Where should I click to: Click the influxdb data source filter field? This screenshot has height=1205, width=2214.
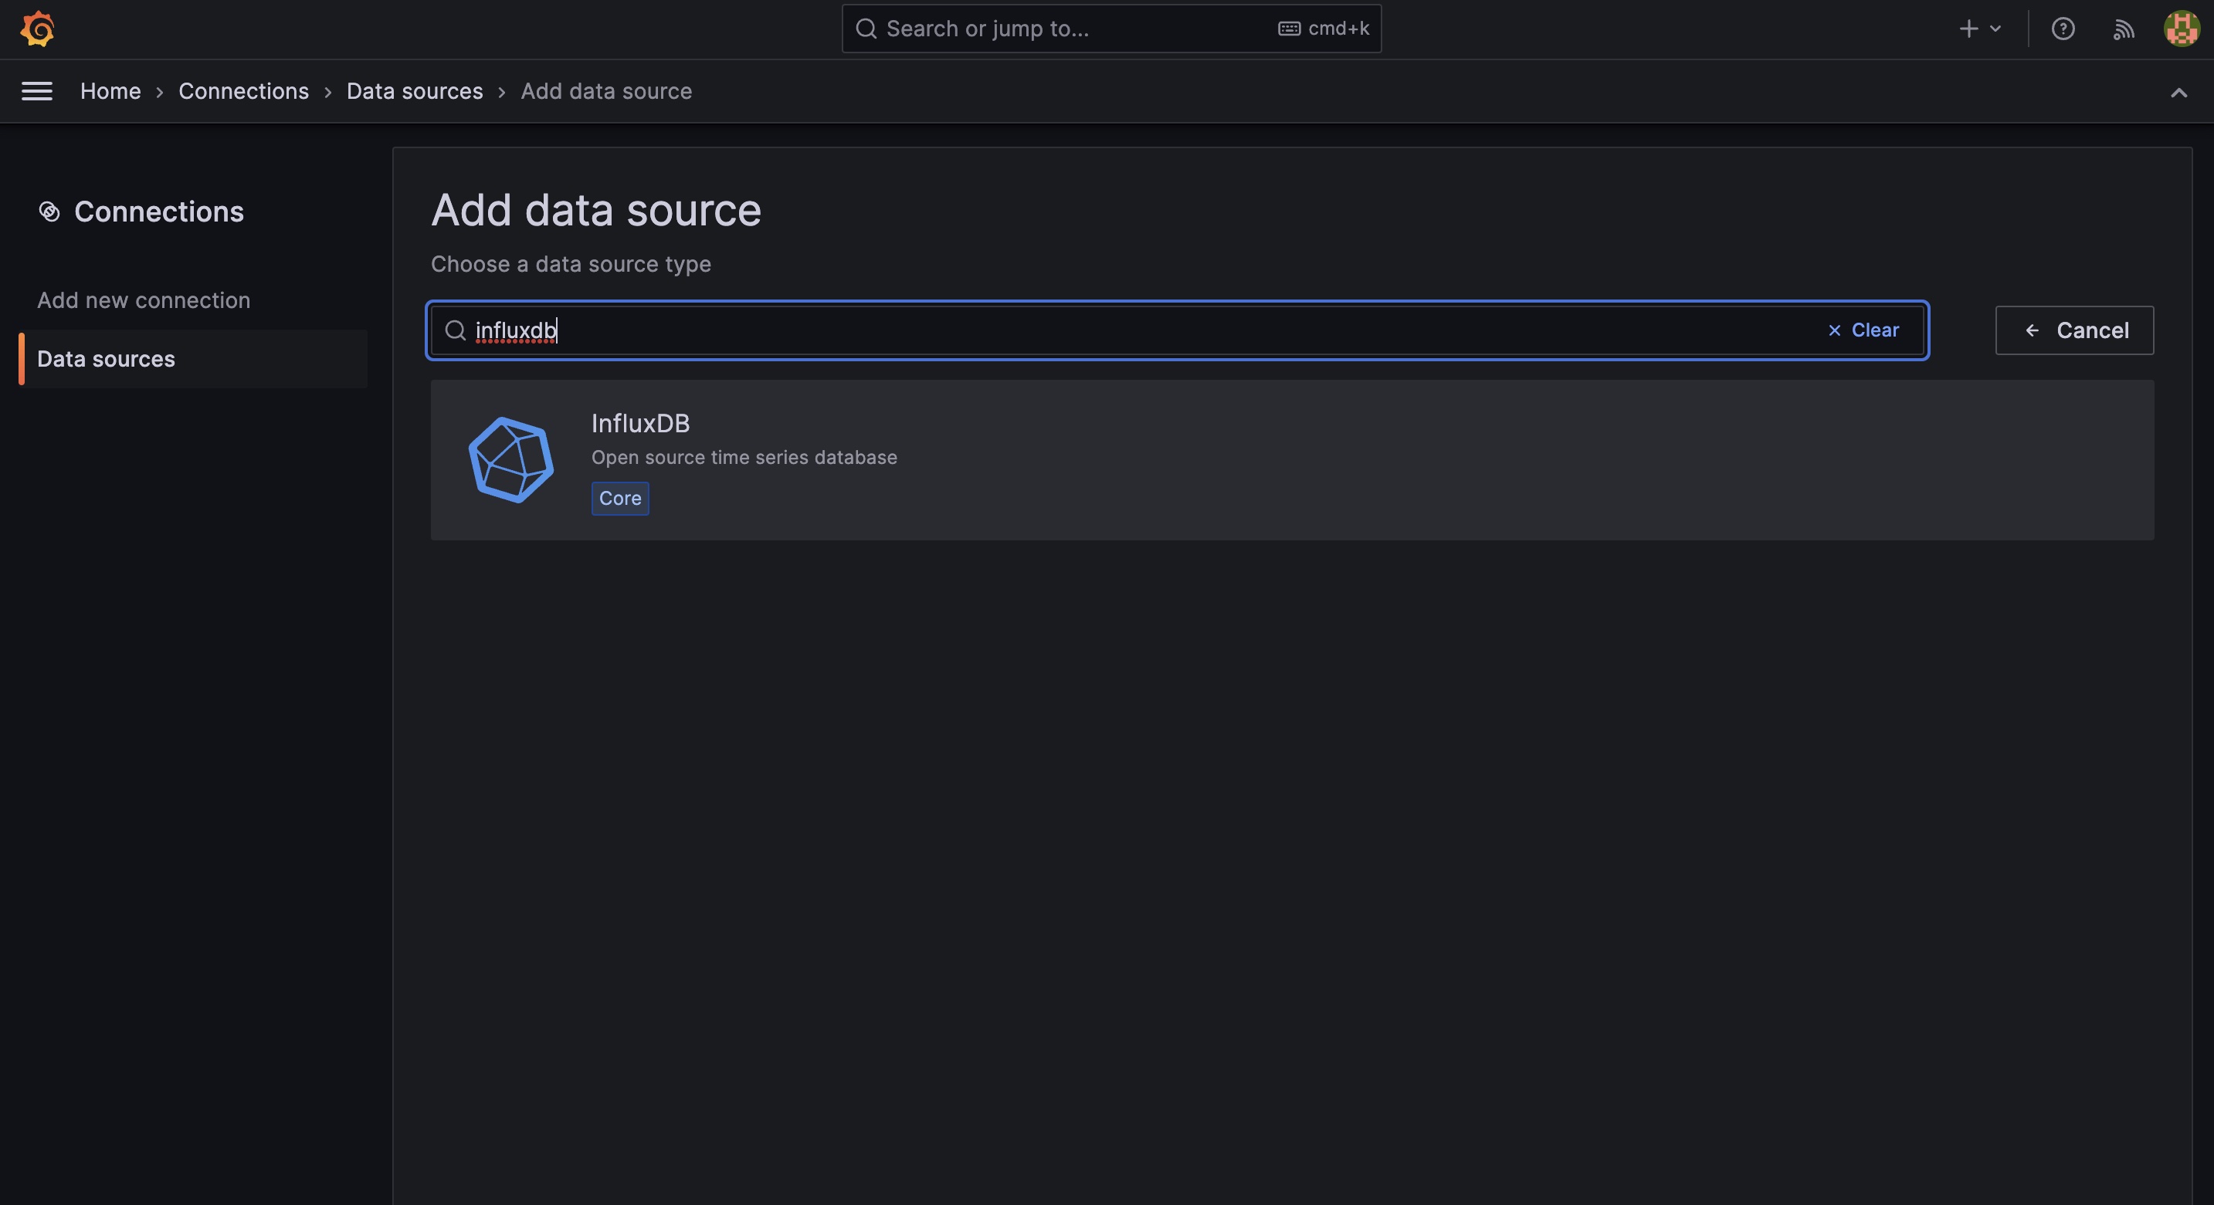1177,330
